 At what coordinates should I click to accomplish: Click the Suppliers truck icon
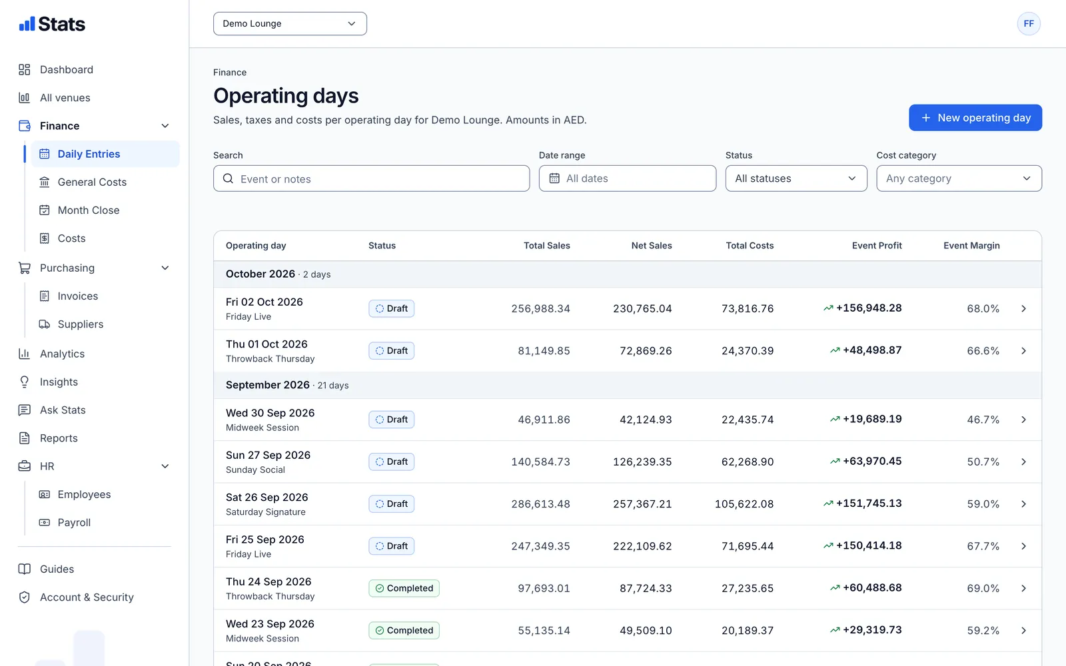point(45,324)
